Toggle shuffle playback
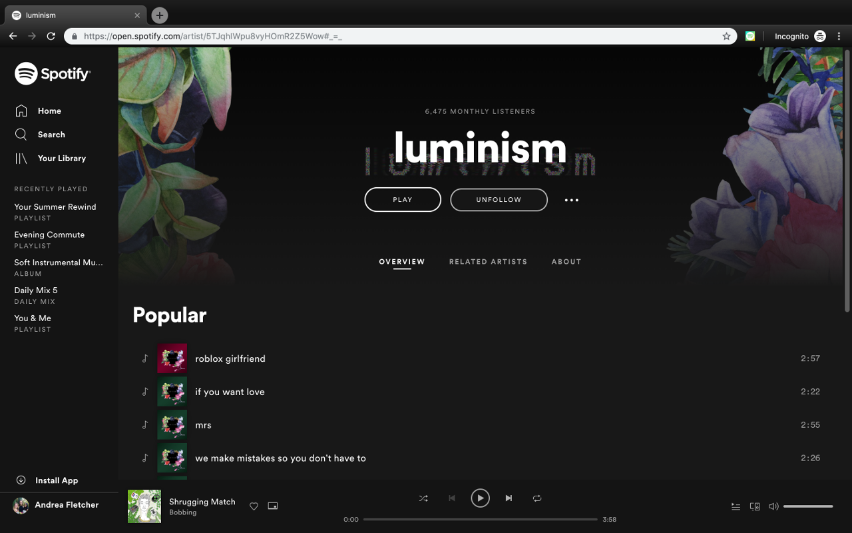The width and height of the screenshot is (852, 533). [x=423, y=498]
